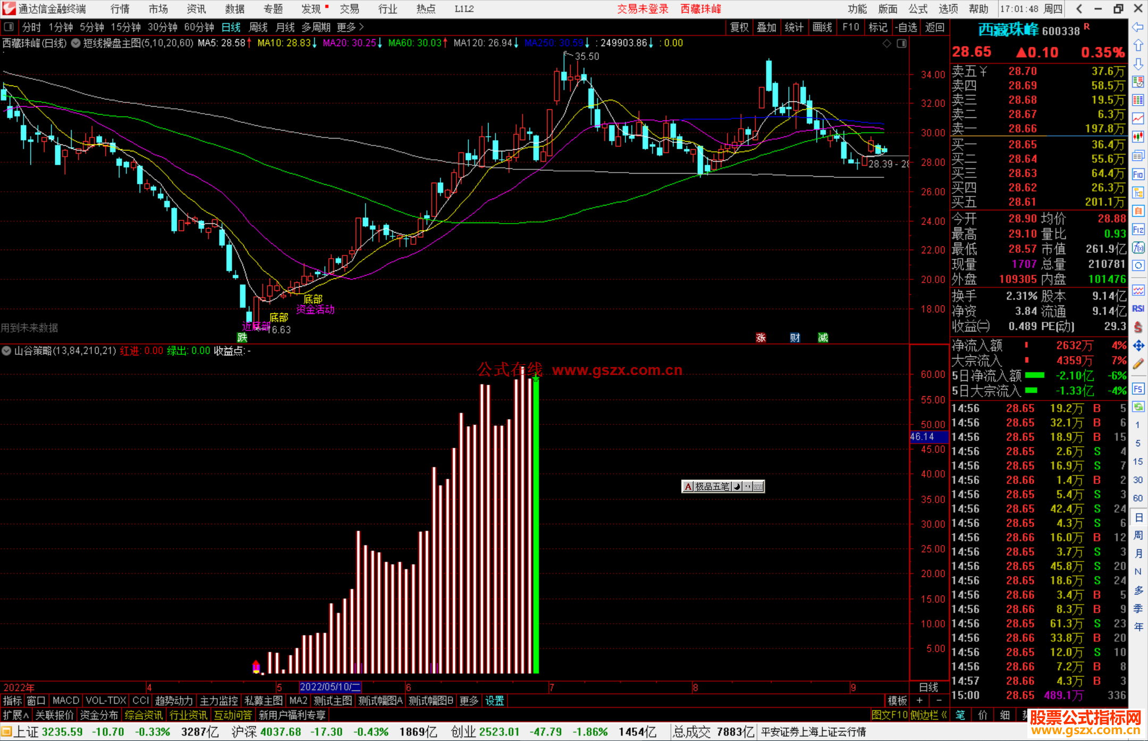Click the orange document icon in sidebar
The image size is (1148, 741).
coord(1138,211)
